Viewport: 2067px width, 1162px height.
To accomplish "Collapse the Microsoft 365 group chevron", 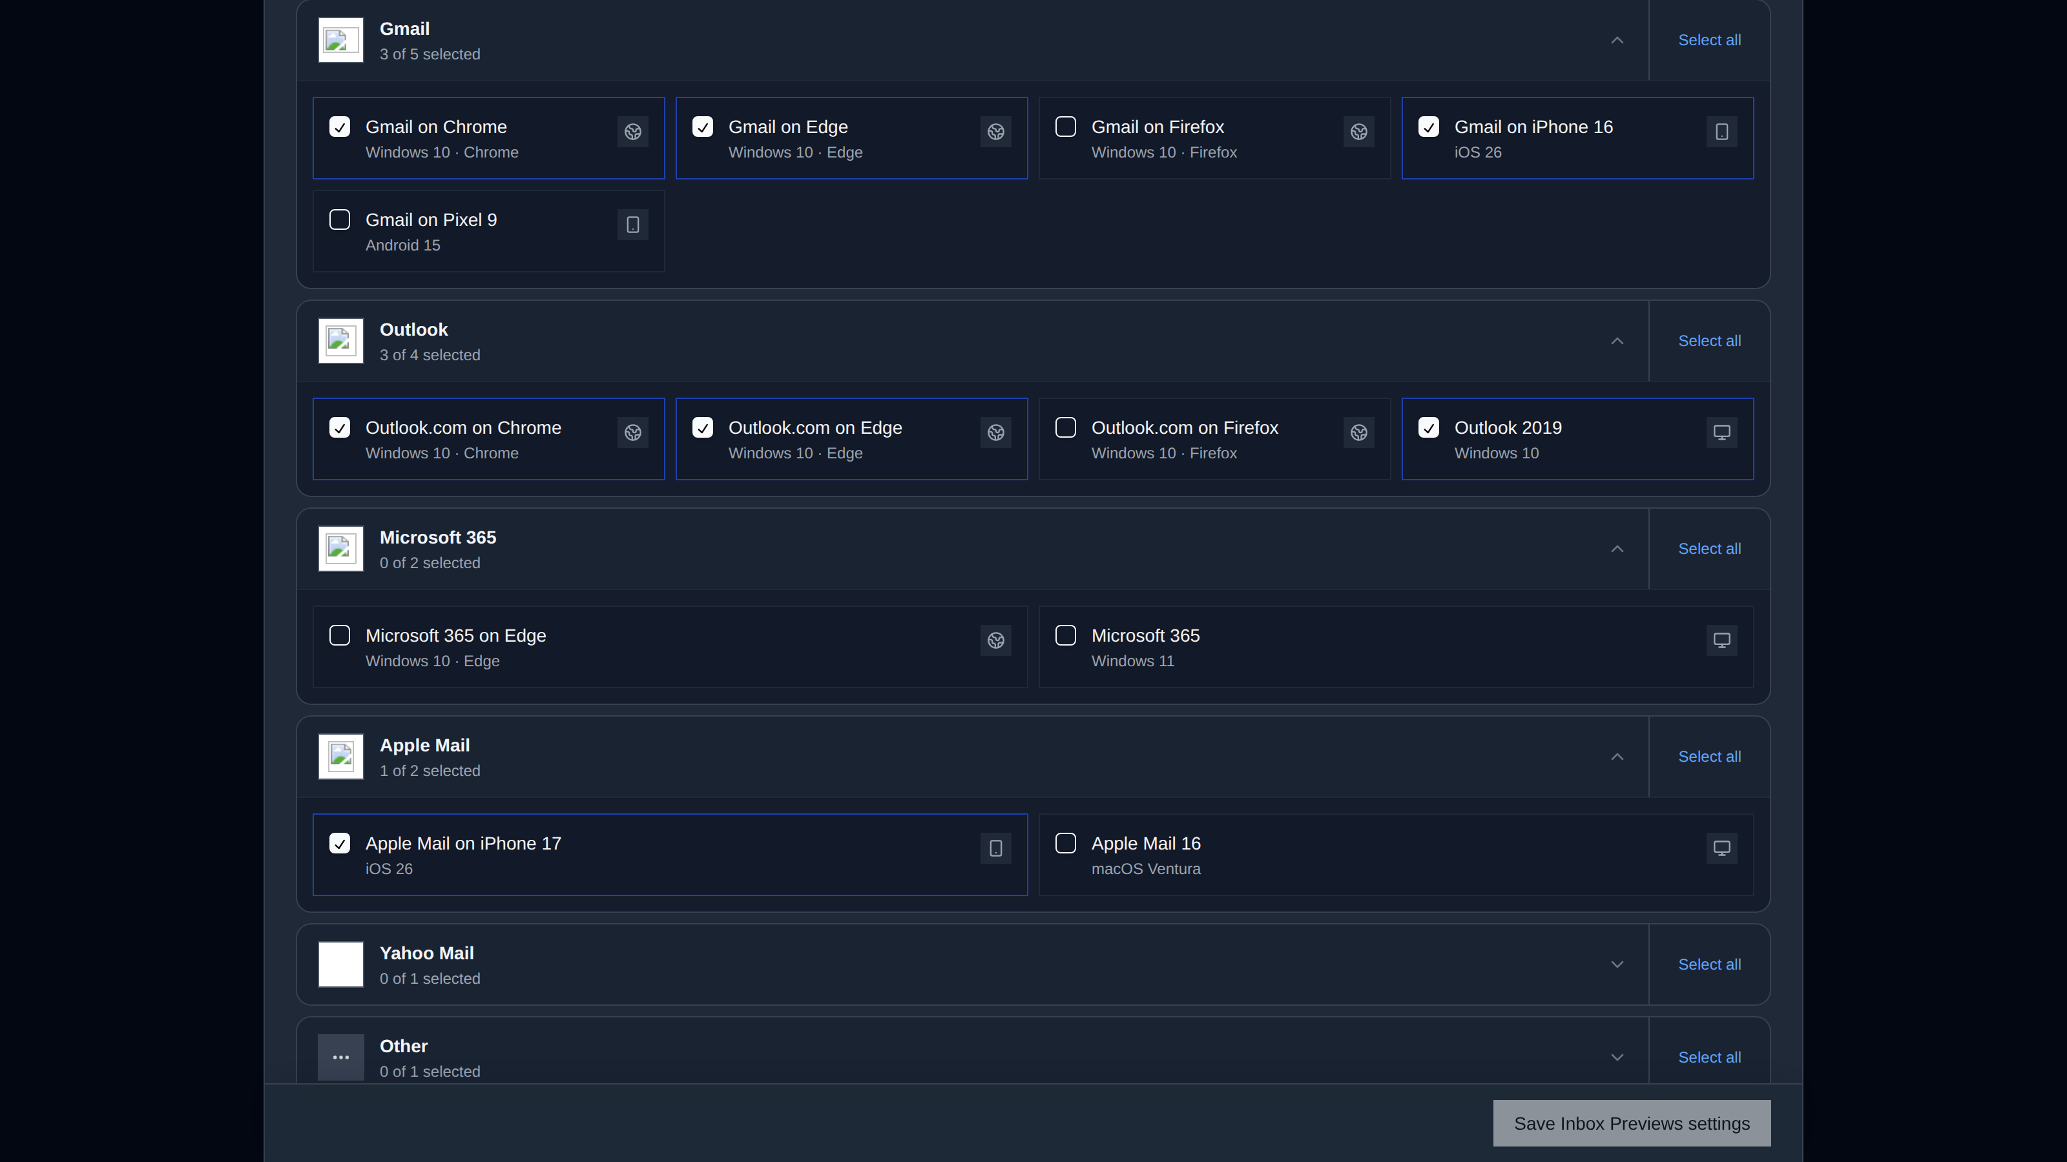I will [1617, 549].
